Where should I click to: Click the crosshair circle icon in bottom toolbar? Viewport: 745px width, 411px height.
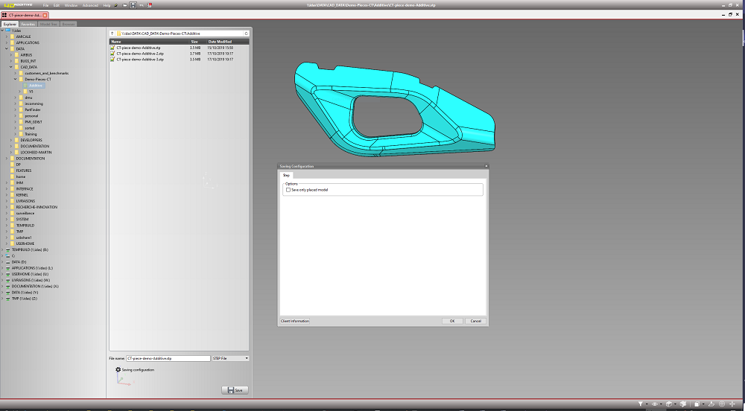[721, 404]
